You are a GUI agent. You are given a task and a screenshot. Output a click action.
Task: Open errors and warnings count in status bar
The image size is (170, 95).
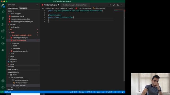(8, 92)
